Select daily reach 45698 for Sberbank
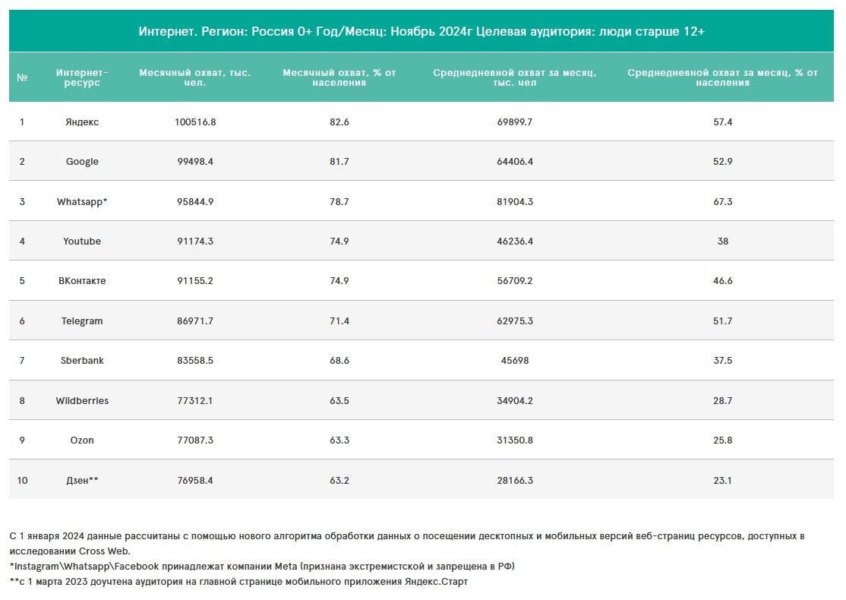 tap(515, 361)
